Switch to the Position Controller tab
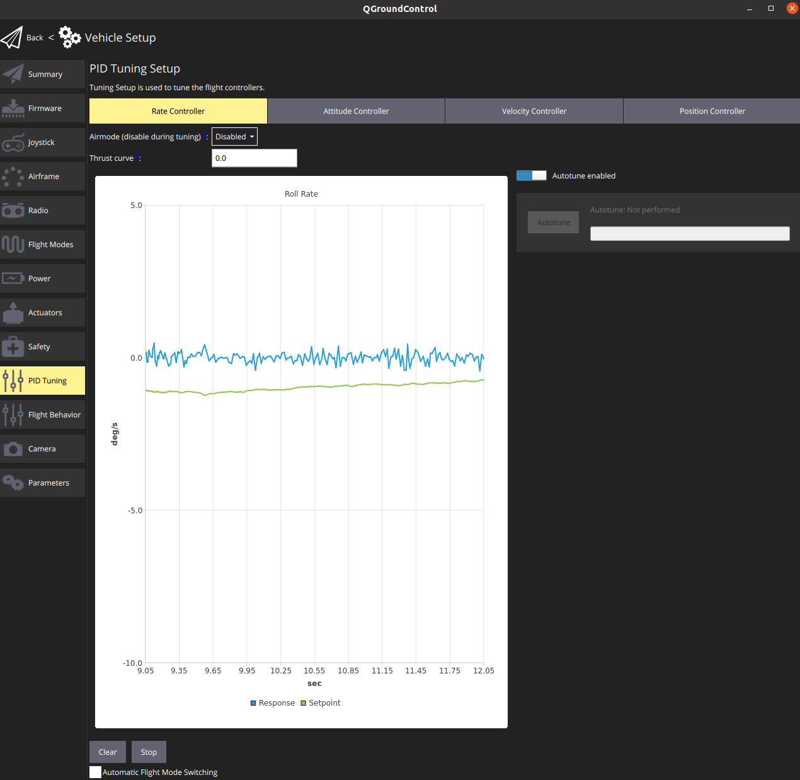Viewport: 800px width, 780px height. click(712, 111)
